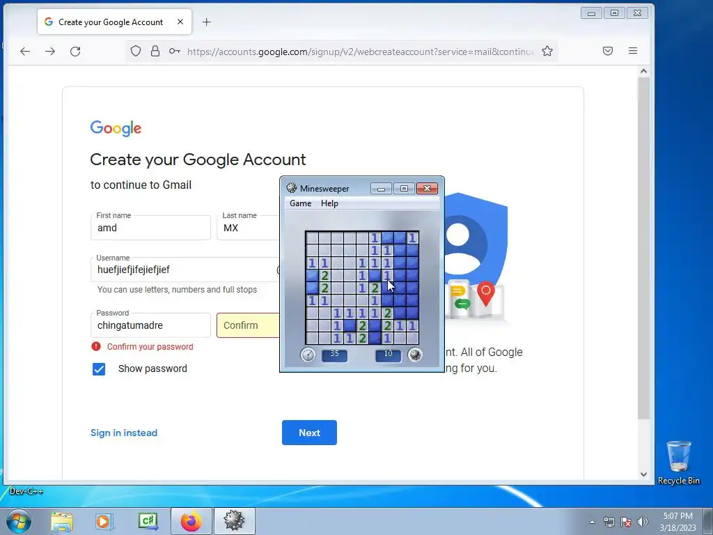Image resolution: width=713 pixels, height=535 pixels.
Task: Open a new Firefox tab
Action: point(206,22)
